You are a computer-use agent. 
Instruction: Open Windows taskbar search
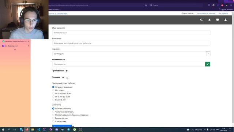(x=9, y=129)
